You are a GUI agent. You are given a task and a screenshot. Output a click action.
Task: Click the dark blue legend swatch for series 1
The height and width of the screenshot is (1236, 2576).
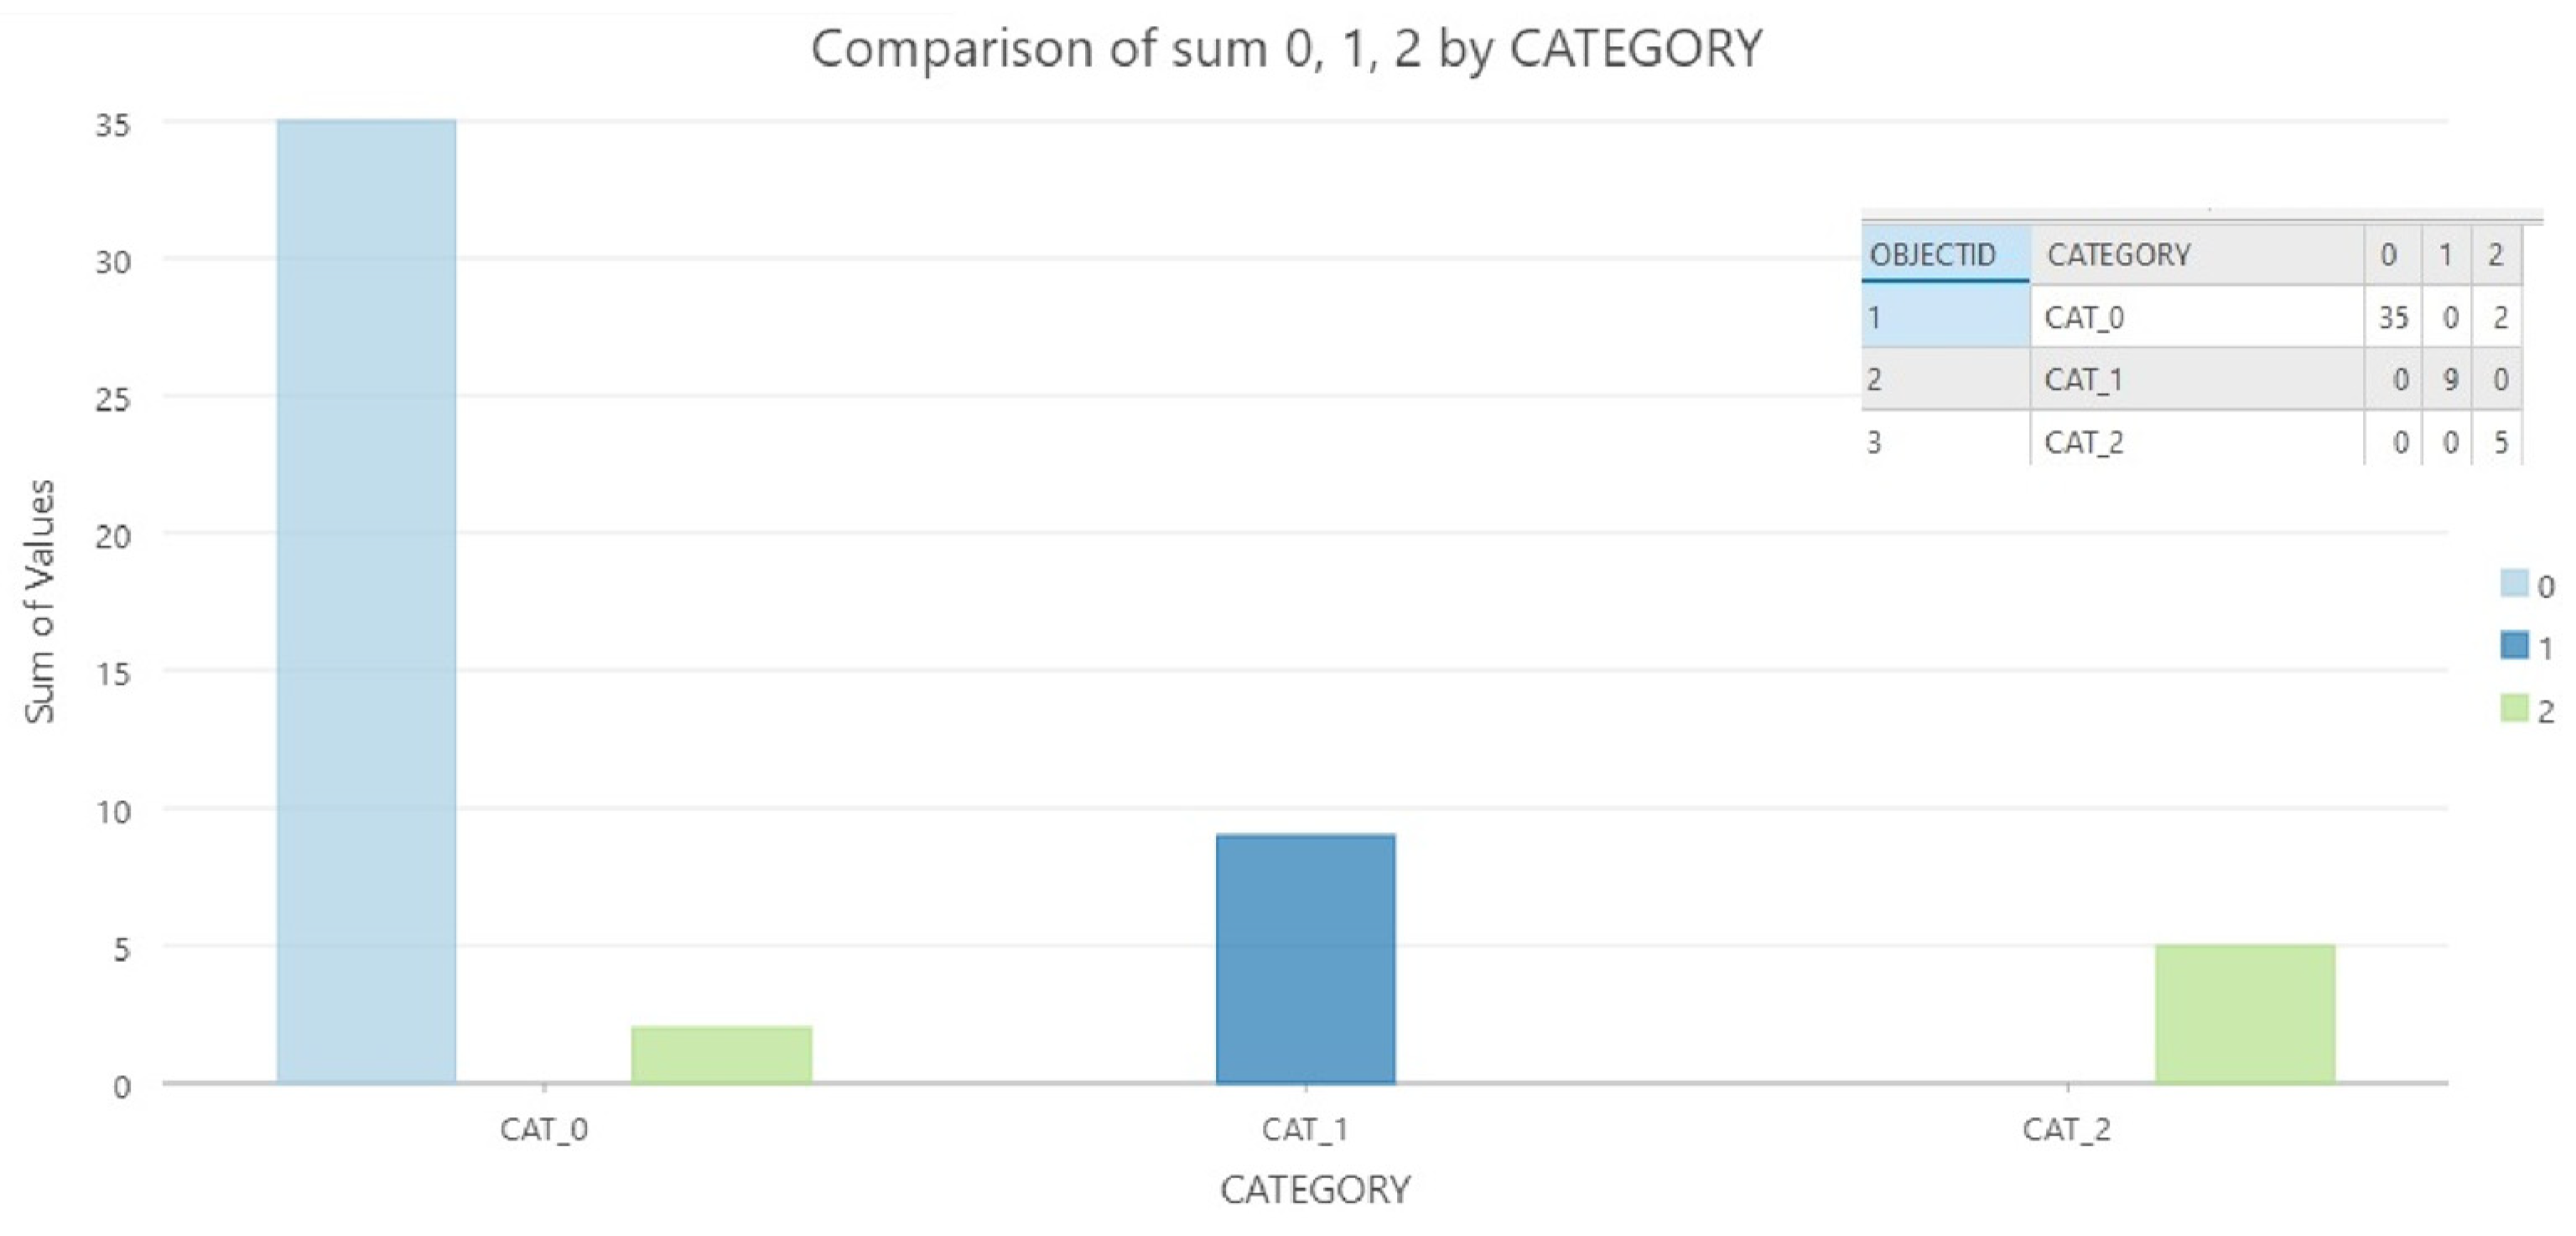tap(2514, 645)
